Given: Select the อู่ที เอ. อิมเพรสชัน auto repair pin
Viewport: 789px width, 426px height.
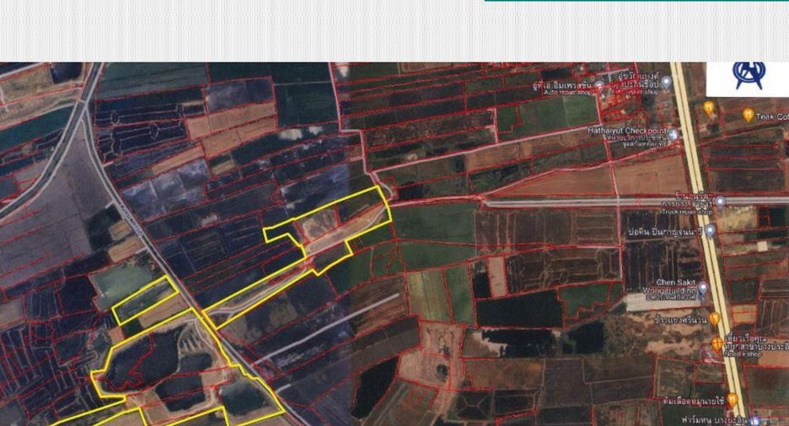Looking at the screenshot, I should 598,86.
